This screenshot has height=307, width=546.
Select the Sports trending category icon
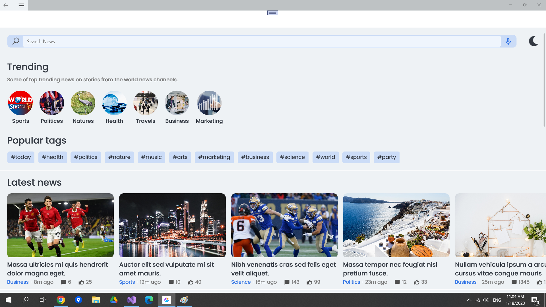[x=20, y=103]
